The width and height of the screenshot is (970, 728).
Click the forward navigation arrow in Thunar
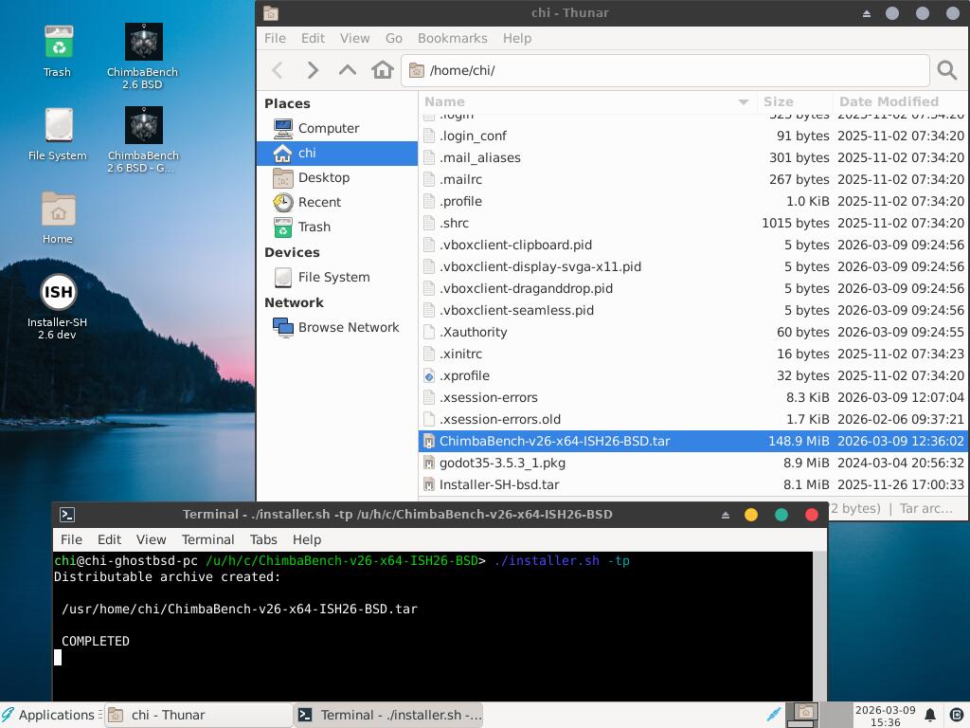[313, 70]
